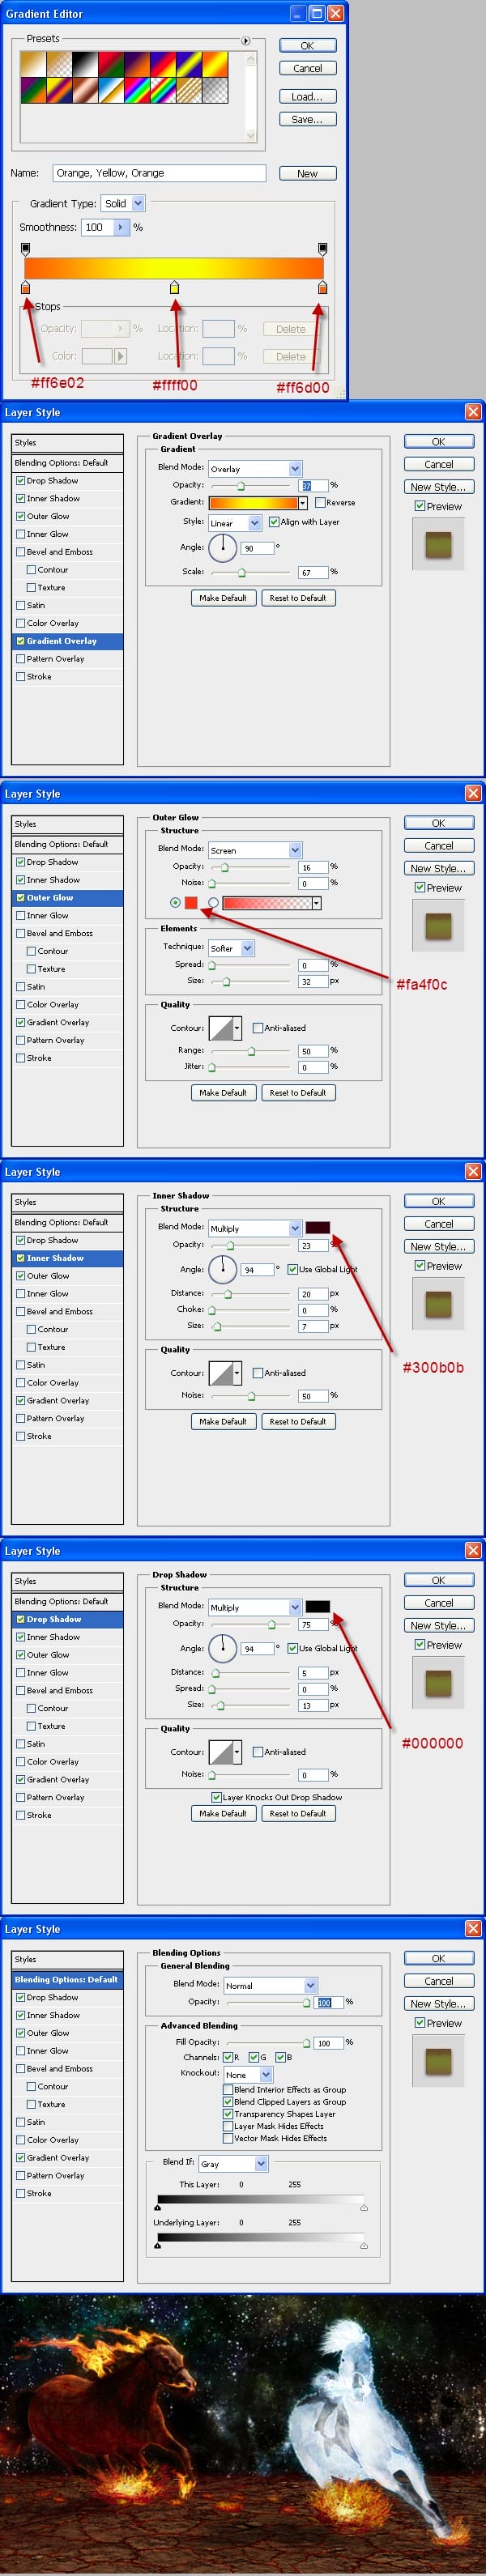Select the left orange color stop
The image size is (486, 2576).
25,288
